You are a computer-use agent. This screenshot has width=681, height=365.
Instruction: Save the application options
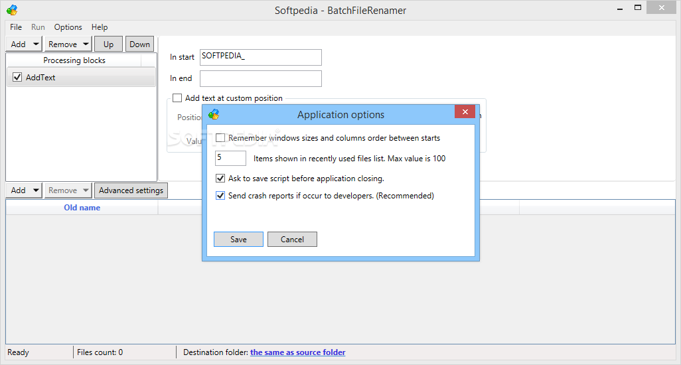(238, 239)
